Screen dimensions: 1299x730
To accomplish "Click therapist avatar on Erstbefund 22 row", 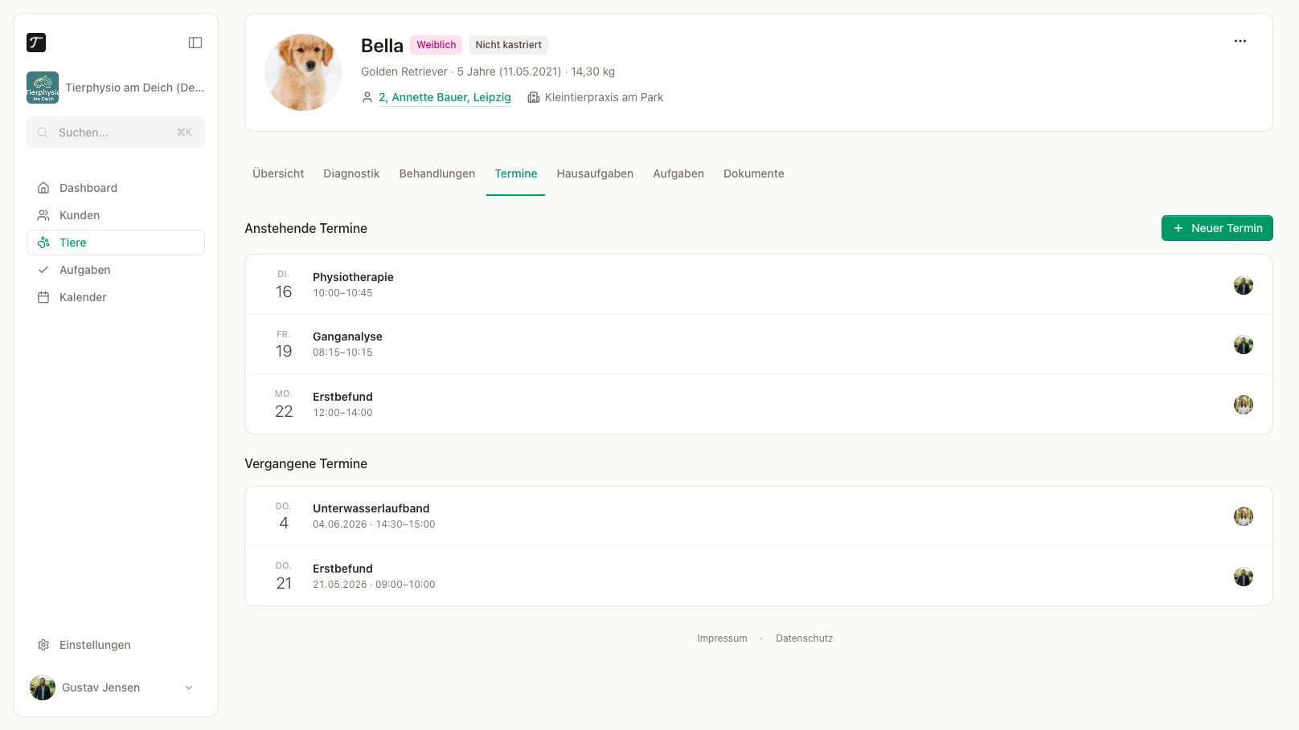I will 1244,405.
